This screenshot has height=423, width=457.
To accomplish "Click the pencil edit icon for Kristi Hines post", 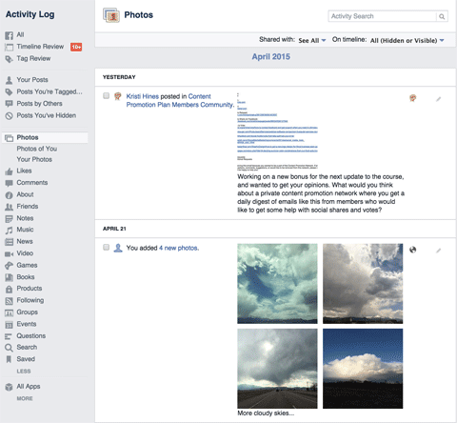I will click(438, 99).
